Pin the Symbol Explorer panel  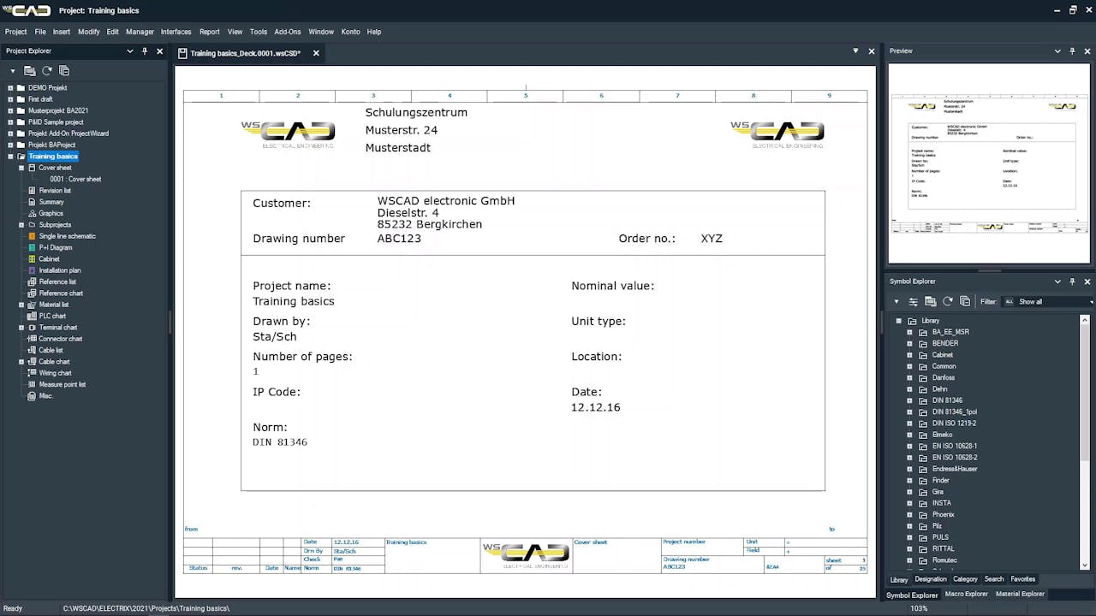(1072, 281)
